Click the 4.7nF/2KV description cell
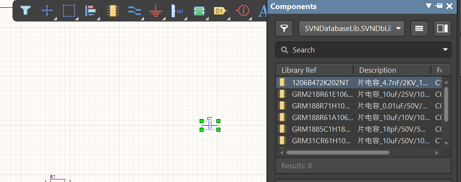This screenshot has height=182, width=461. tap(393, 83)
